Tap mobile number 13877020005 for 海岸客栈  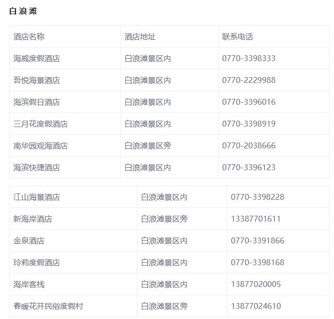255,285
